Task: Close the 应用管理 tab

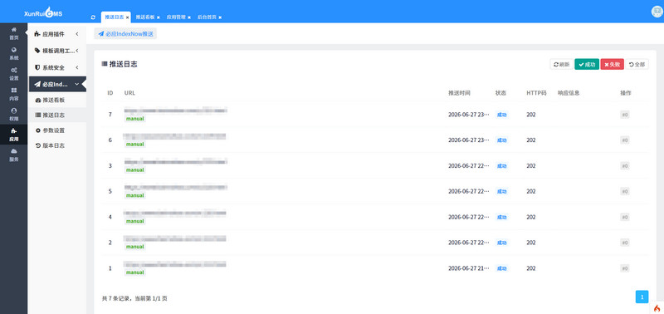Action: pos(189,17)
